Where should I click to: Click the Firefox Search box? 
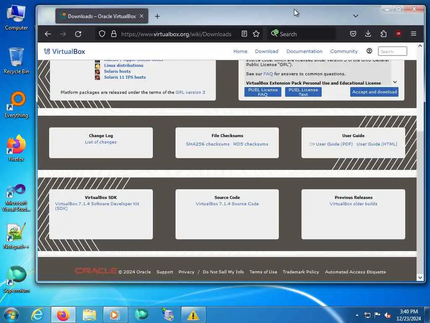[x=302, y=34]
